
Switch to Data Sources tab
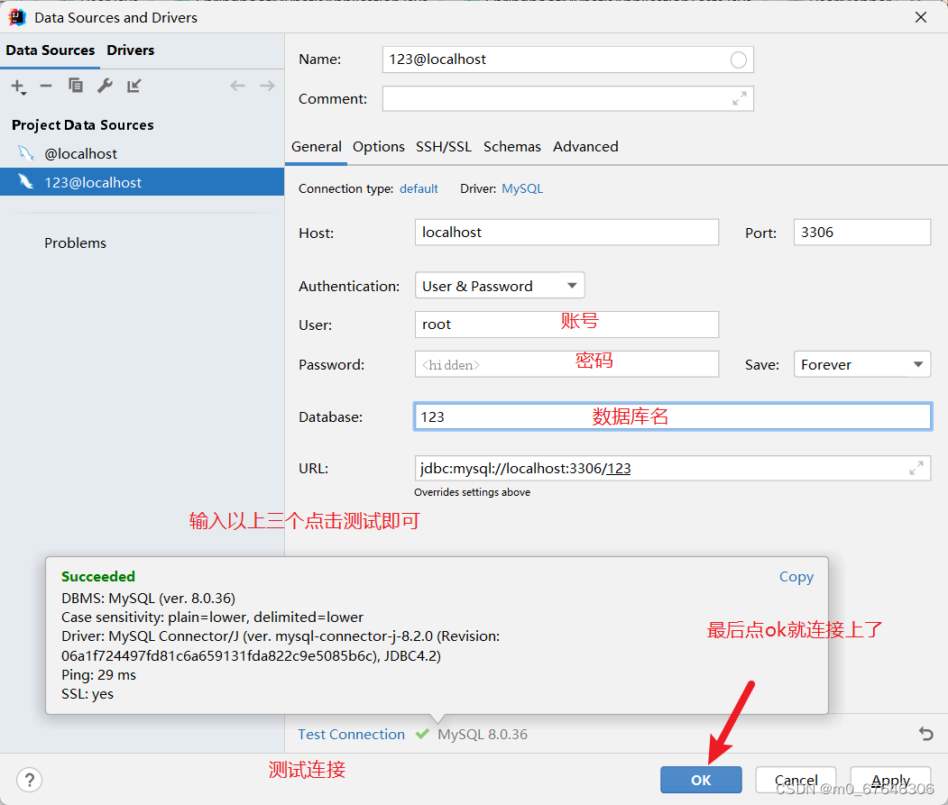click(x=51, y=50)
